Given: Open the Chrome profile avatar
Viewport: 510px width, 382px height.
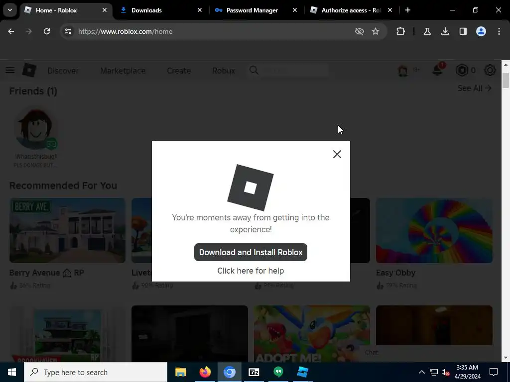Looking at the screenshot, I should (481, 31).
